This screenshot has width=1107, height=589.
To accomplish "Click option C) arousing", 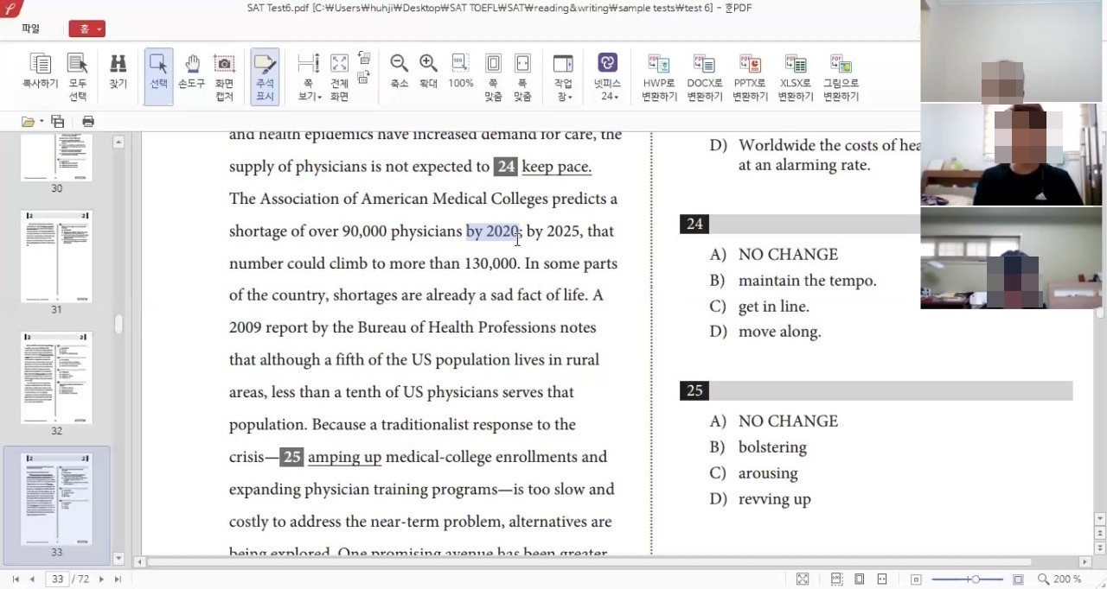I will click(753, 473).
